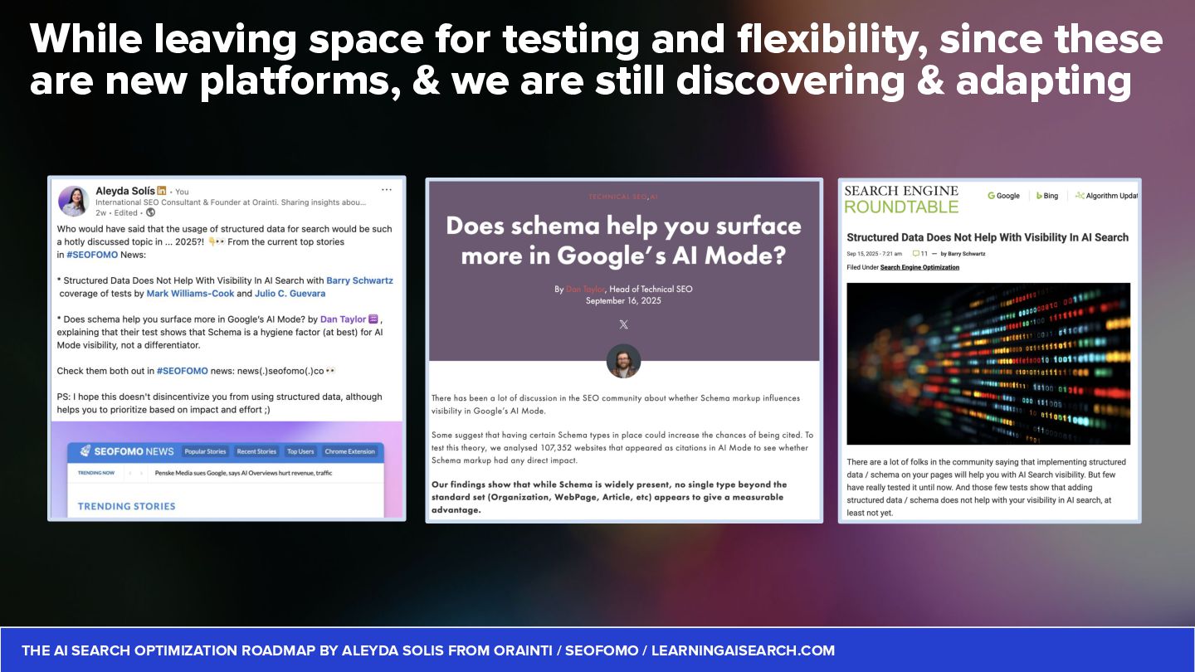Click Dan Taylor's round author photo
Viewport: 1195px width, 672px height.
[623, 361]
